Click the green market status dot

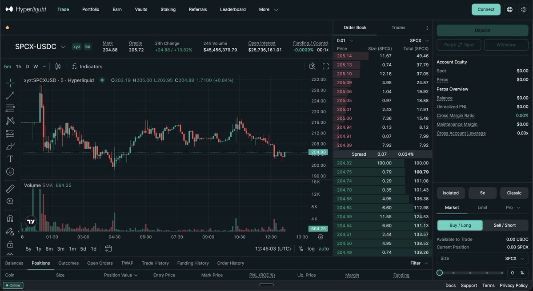pos(102,80)
